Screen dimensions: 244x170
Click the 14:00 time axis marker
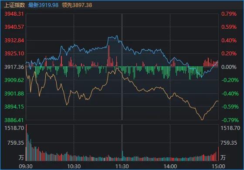tap(170, 167)
